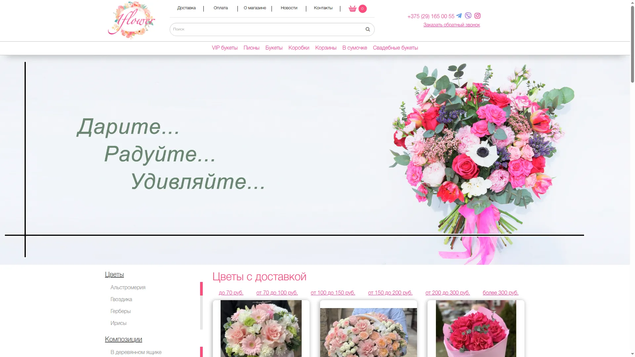Click the page vertical scrollbar thumb
The height and width of the screenshot is (357, 635).
632,45
